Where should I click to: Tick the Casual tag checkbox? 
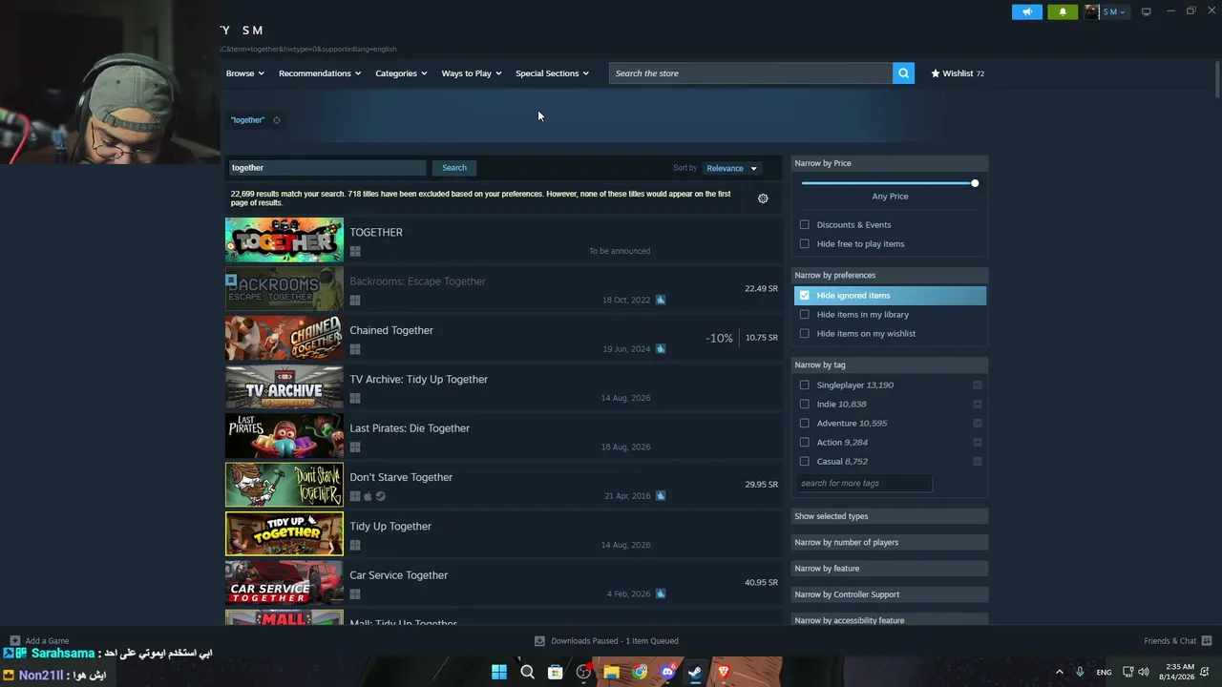coord(805,462)
